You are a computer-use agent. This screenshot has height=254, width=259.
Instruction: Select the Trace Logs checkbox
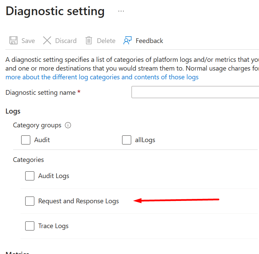[30, 226]
